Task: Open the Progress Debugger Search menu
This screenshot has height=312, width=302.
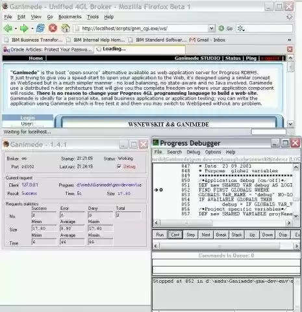Action: point(174,152)
